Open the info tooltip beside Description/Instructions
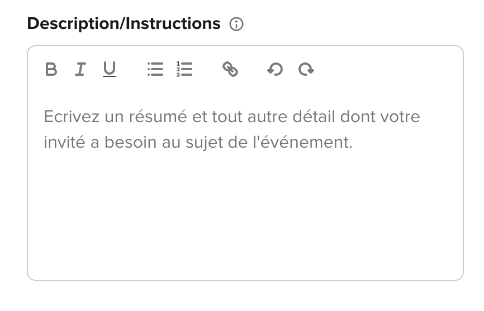484x311 pixels. click(236, 24)
